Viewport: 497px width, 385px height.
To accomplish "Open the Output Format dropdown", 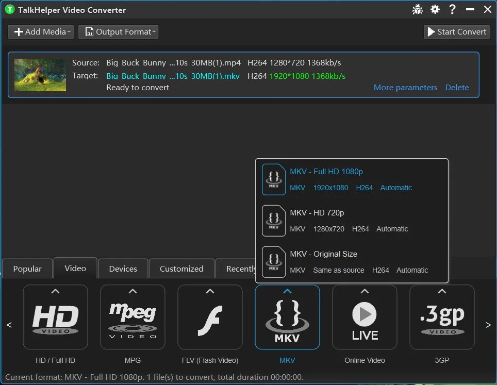I will [118, 31].
